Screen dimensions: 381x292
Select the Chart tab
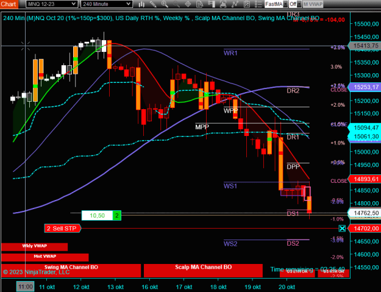9,4
